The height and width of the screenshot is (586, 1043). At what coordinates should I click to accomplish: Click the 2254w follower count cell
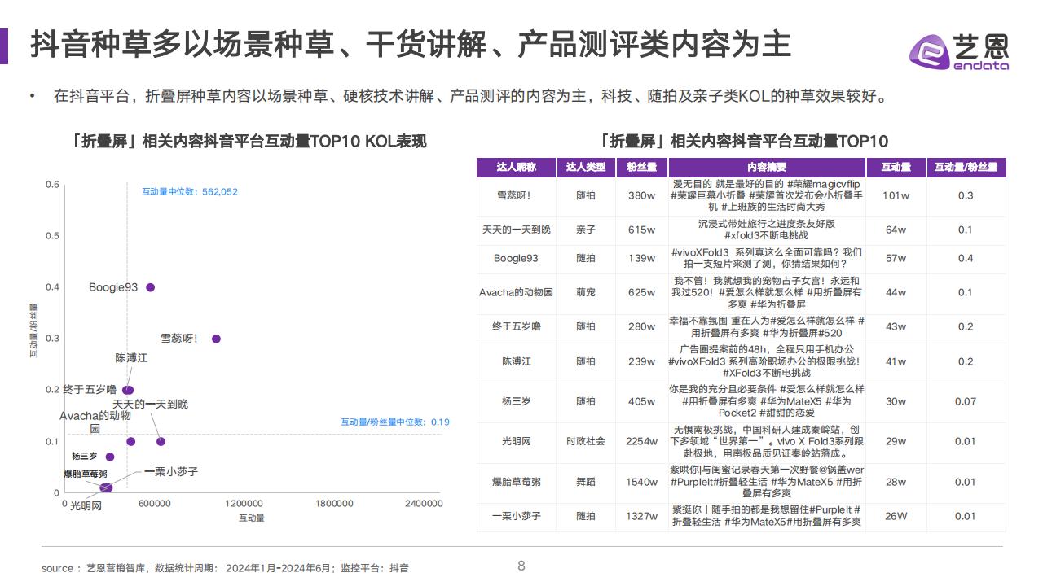tap(641, 441)
